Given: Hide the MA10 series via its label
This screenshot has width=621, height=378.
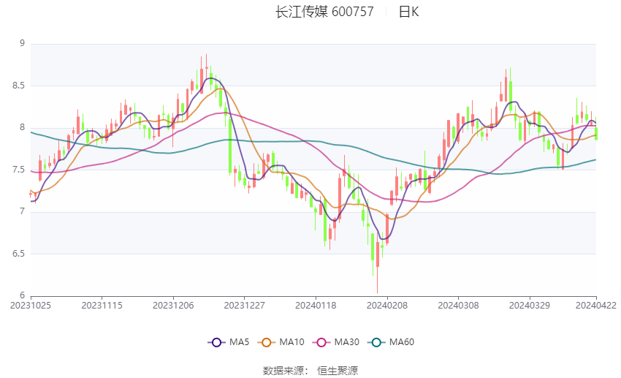Looking at the screenshot, I should click(292, 341).
